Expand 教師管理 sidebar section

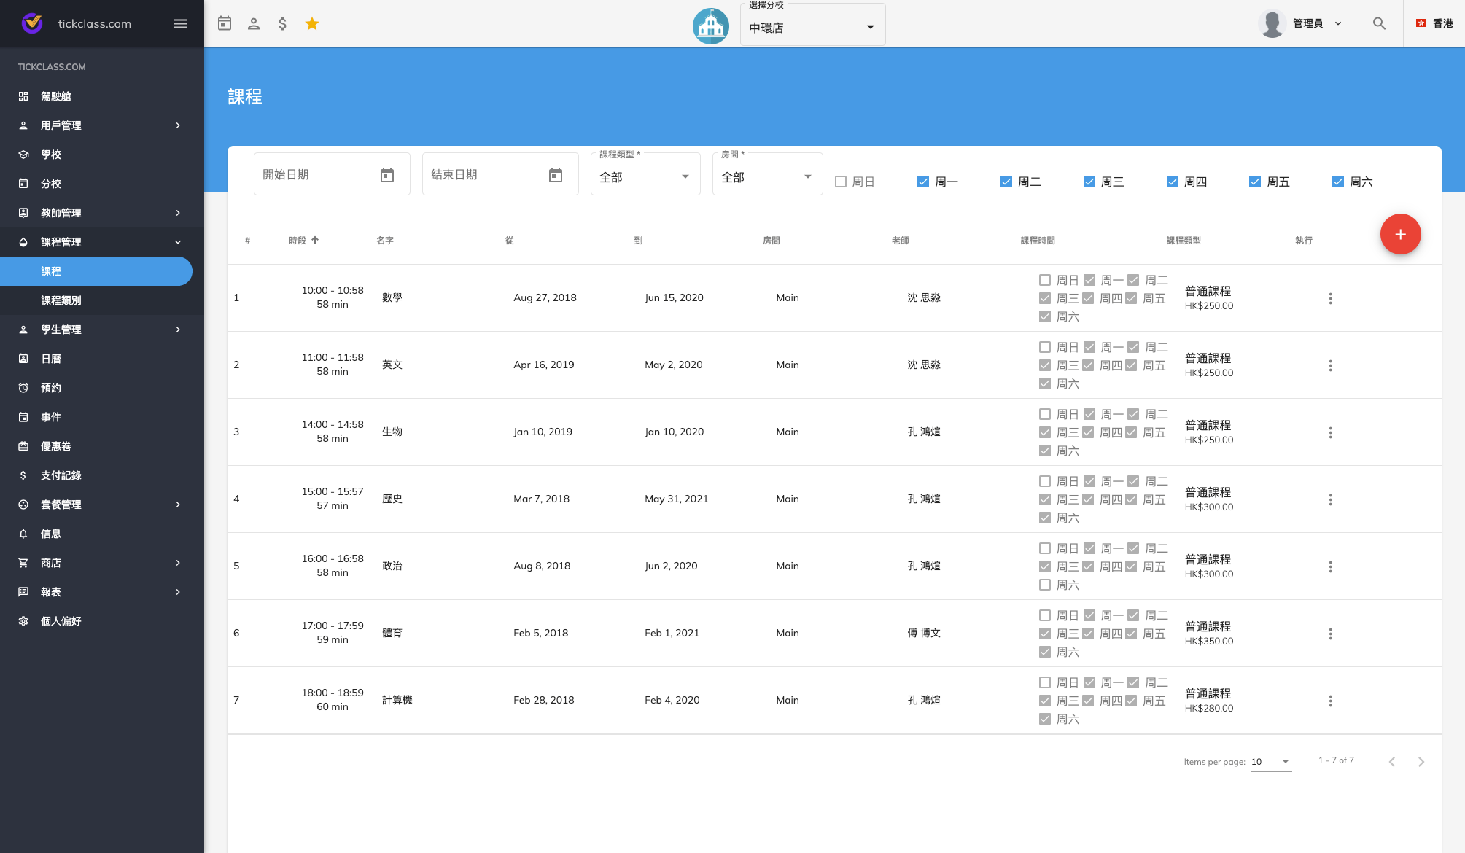[102, 213]
